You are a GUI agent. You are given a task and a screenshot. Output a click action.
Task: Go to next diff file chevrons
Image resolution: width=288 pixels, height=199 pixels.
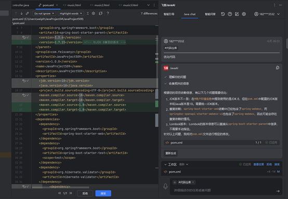71,193
